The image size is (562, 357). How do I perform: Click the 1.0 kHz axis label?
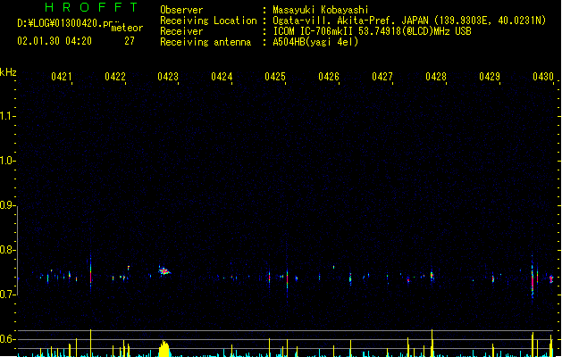pos(7,161)
